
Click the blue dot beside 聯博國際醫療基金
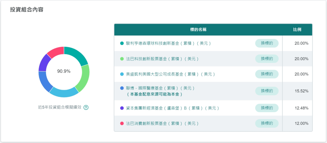[122, 88]
